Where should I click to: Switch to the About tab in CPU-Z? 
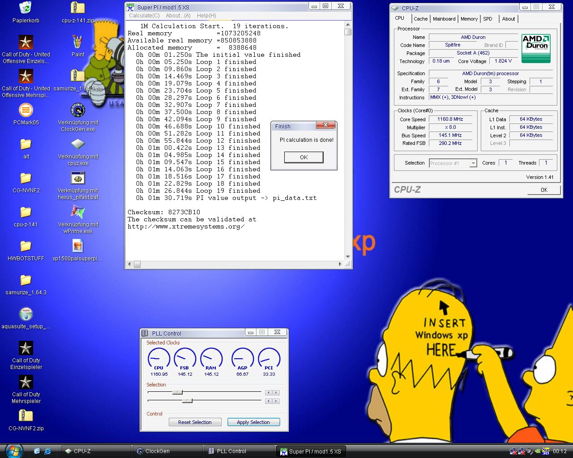coord(508,19)
